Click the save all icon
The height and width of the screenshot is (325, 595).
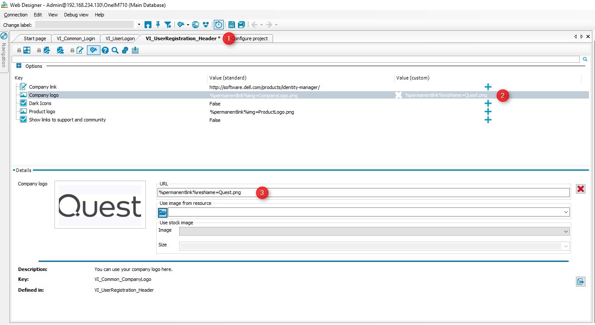tap(241, 25)
